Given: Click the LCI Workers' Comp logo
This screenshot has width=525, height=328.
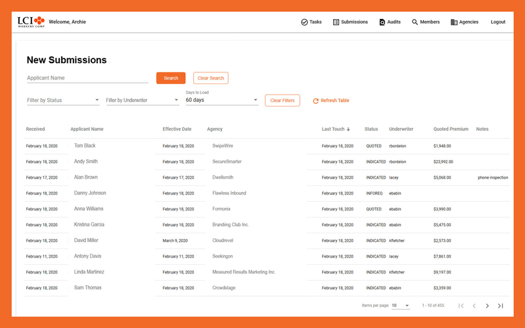Looking at the screenshot, I should [31, 22].
